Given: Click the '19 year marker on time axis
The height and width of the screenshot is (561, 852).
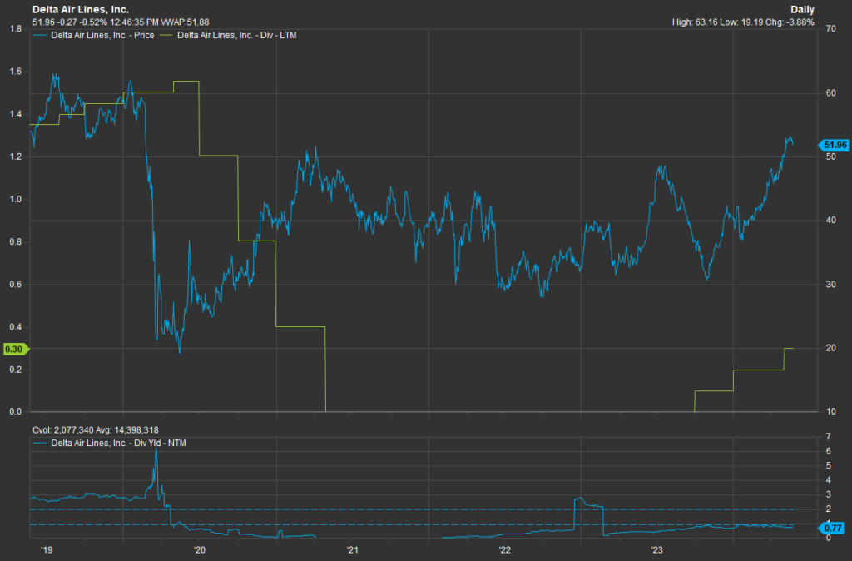Looking at the screenshot, I should (x=47, y=550).
